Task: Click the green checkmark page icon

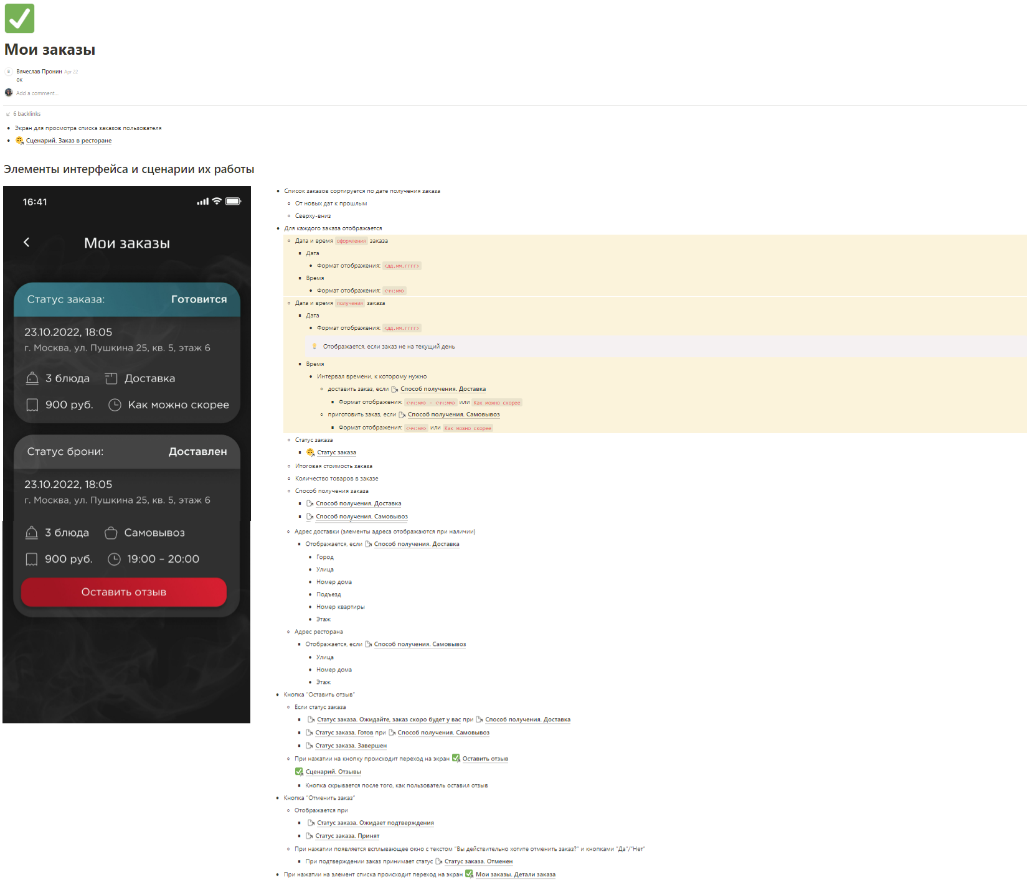Action: tap(19, 18)
